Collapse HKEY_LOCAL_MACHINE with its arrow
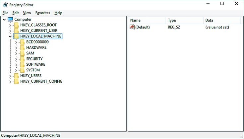The width and height of the screenshot is (244, 139). [10, 36]
